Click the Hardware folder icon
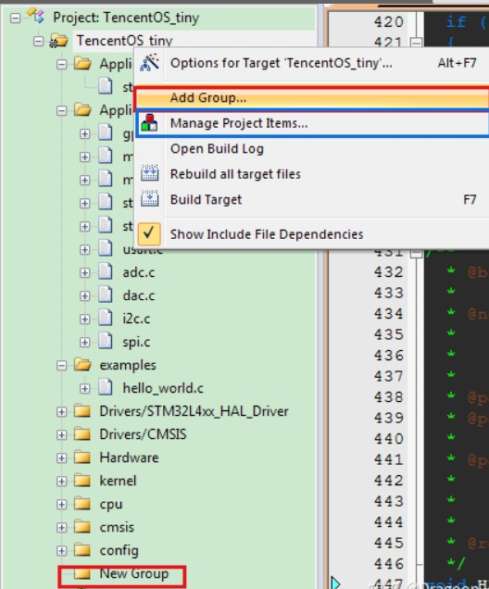This screenshot has height=589, width=489. pos(82,457)
